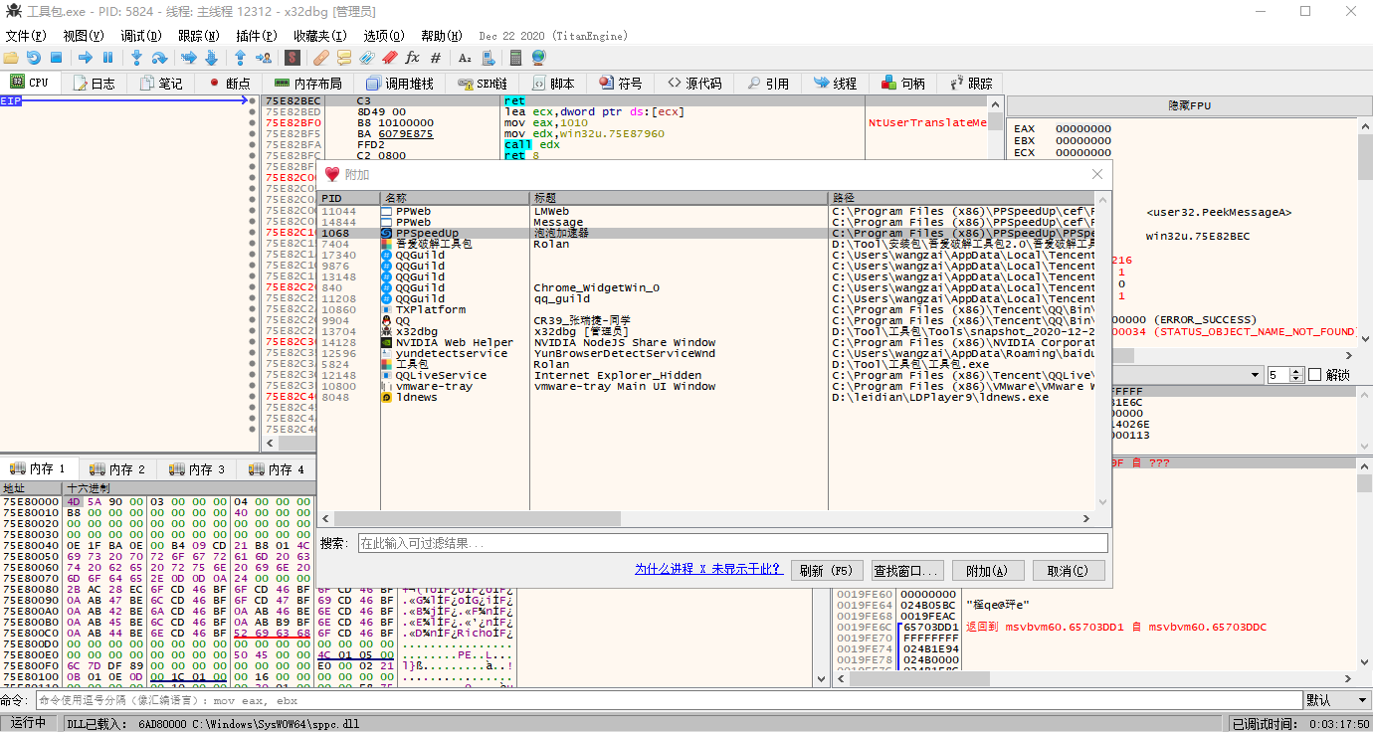1373x732 pixels.
Task: Open the Calculator toolbar icon
Action: (x=515, y=58)
